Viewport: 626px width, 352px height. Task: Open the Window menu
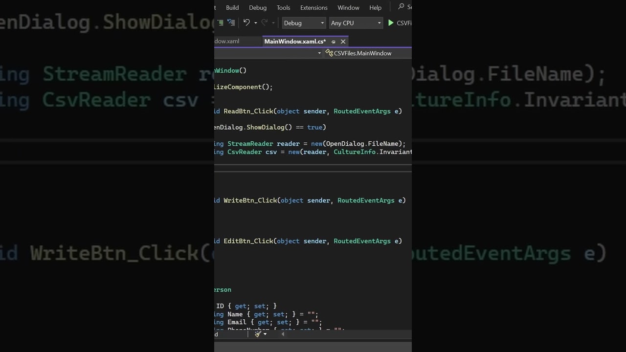(348, 7)
